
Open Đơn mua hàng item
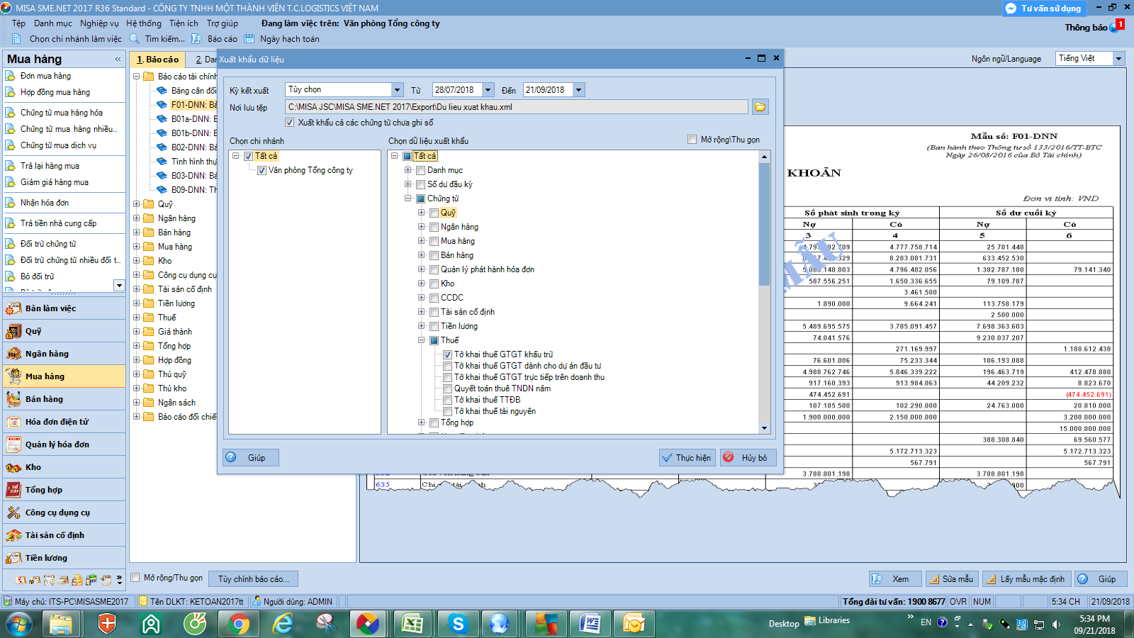(45, 76)
